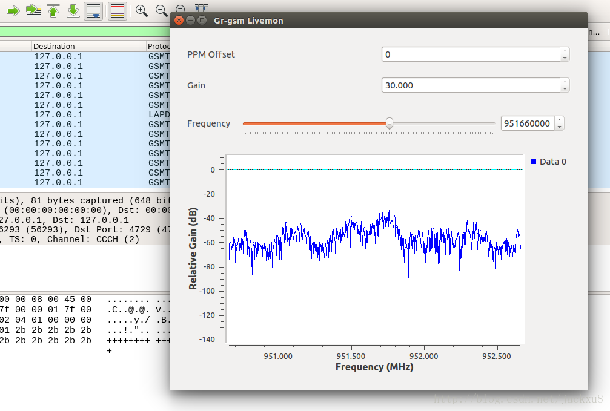
Task: Click hex row '7f 00 00 01 7f 00'
Action: point(45,309)
